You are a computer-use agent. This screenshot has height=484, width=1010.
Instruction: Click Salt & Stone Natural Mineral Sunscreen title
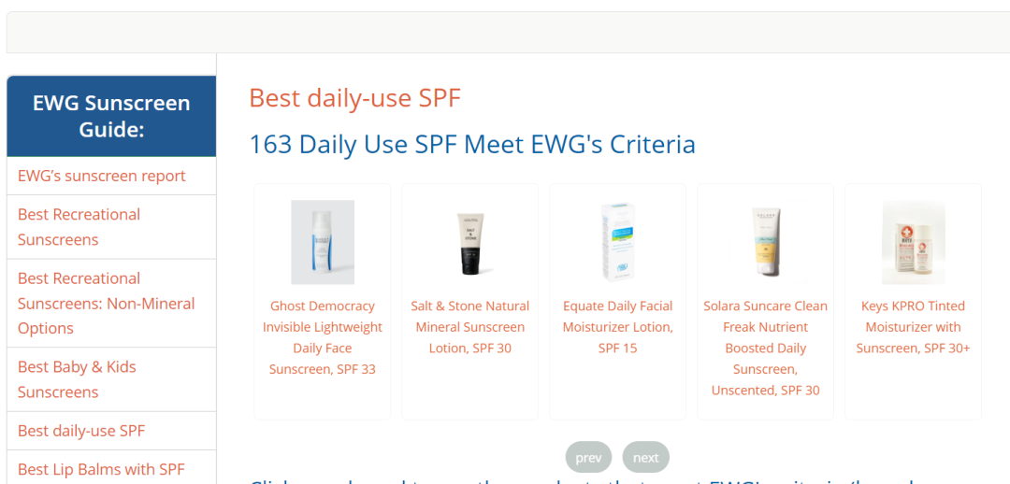point(470,327)
